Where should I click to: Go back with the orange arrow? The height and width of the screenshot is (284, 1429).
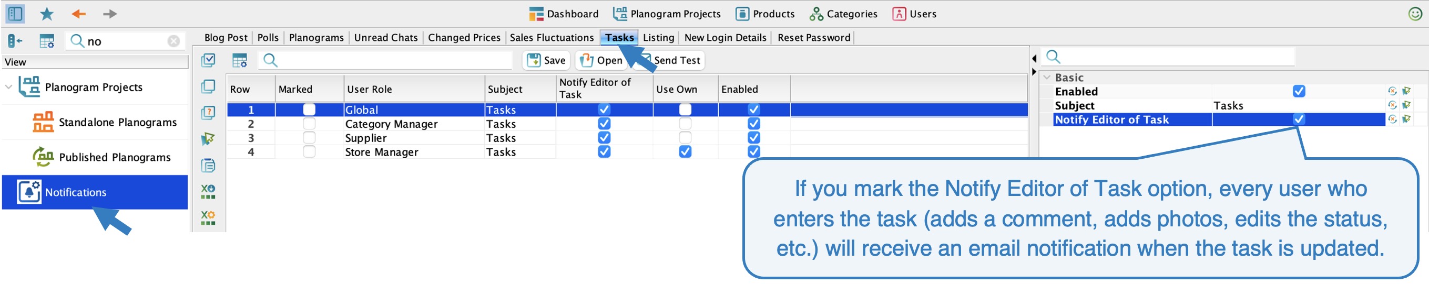tap(79, 14)
